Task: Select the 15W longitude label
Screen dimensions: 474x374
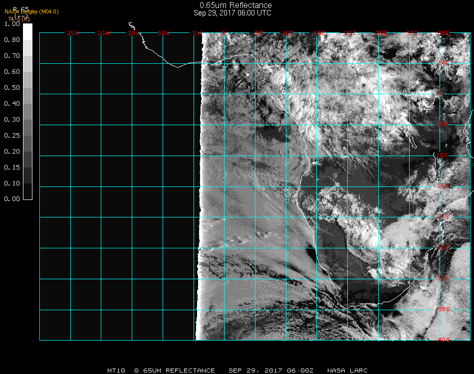Action: 134,33
